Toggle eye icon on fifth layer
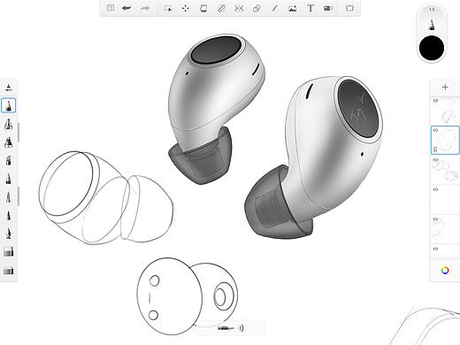460x345 pixels. (435, 219)
